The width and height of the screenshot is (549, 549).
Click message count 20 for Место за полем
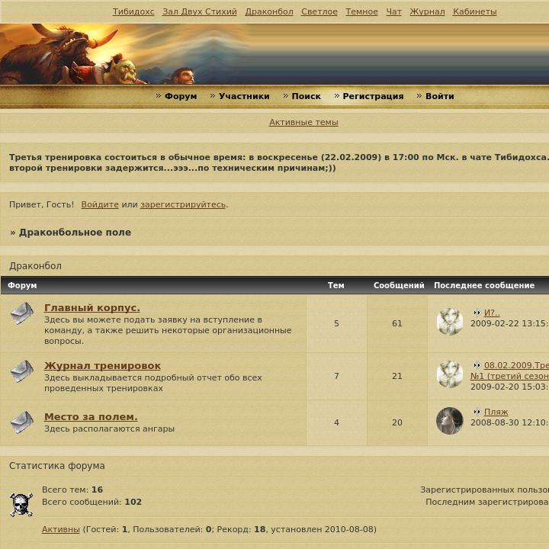(x=397, y=422)
